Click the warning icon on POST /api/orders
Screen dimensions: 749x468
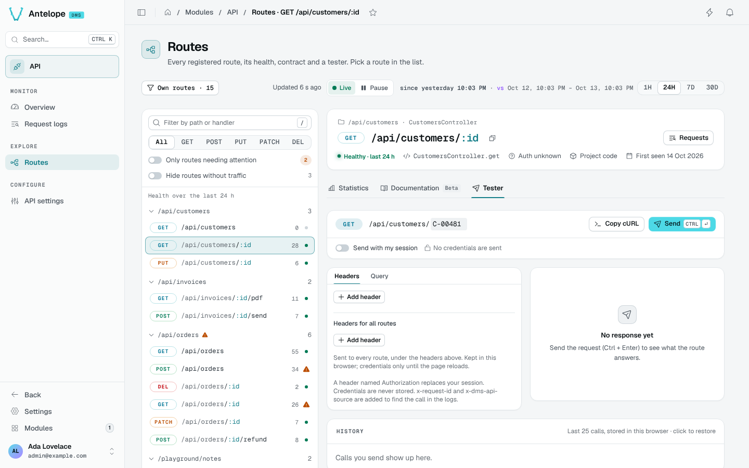click(306, 369)
